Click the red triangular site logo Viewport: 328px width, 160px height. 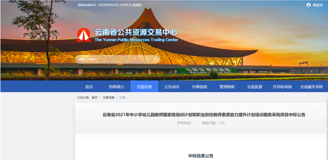(x=84, y=35)
